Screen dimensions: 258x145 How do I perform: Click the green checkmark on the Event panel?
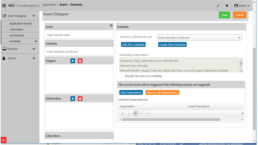click(111, 26)
